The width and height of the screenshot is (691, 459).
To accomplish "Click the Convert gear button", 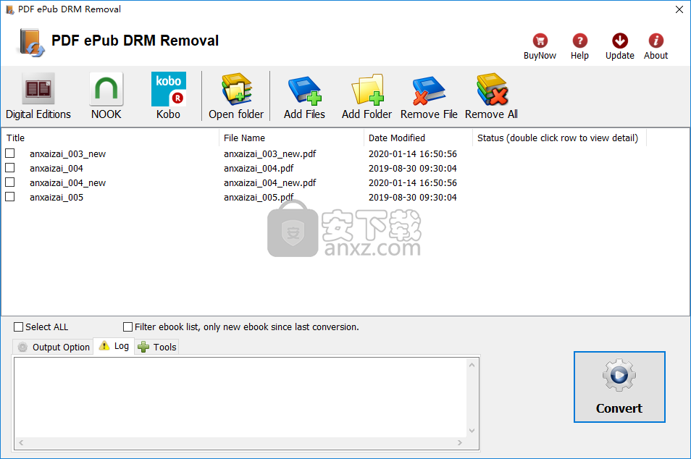I will [619, 387].
